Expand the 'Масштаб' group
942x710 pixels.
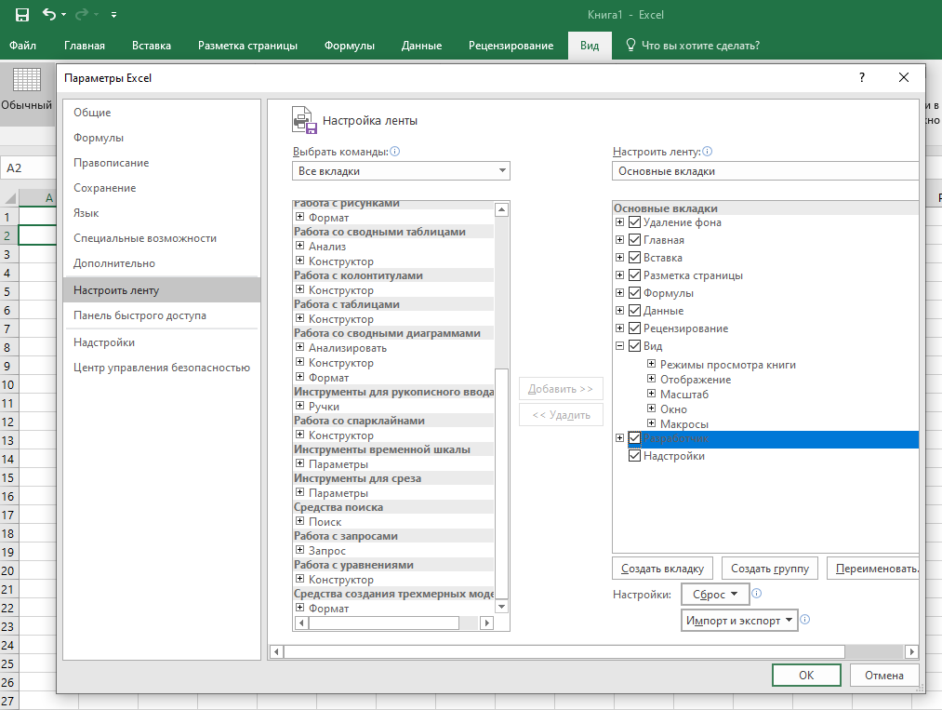(x=651, y=394)
